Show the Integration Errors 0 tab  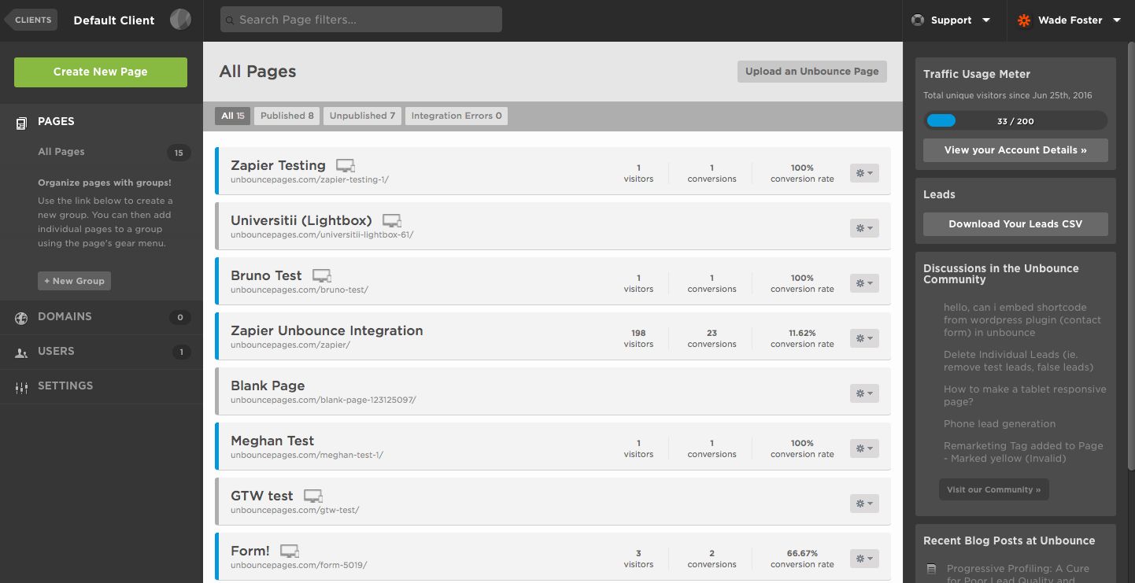pos(456,116)
